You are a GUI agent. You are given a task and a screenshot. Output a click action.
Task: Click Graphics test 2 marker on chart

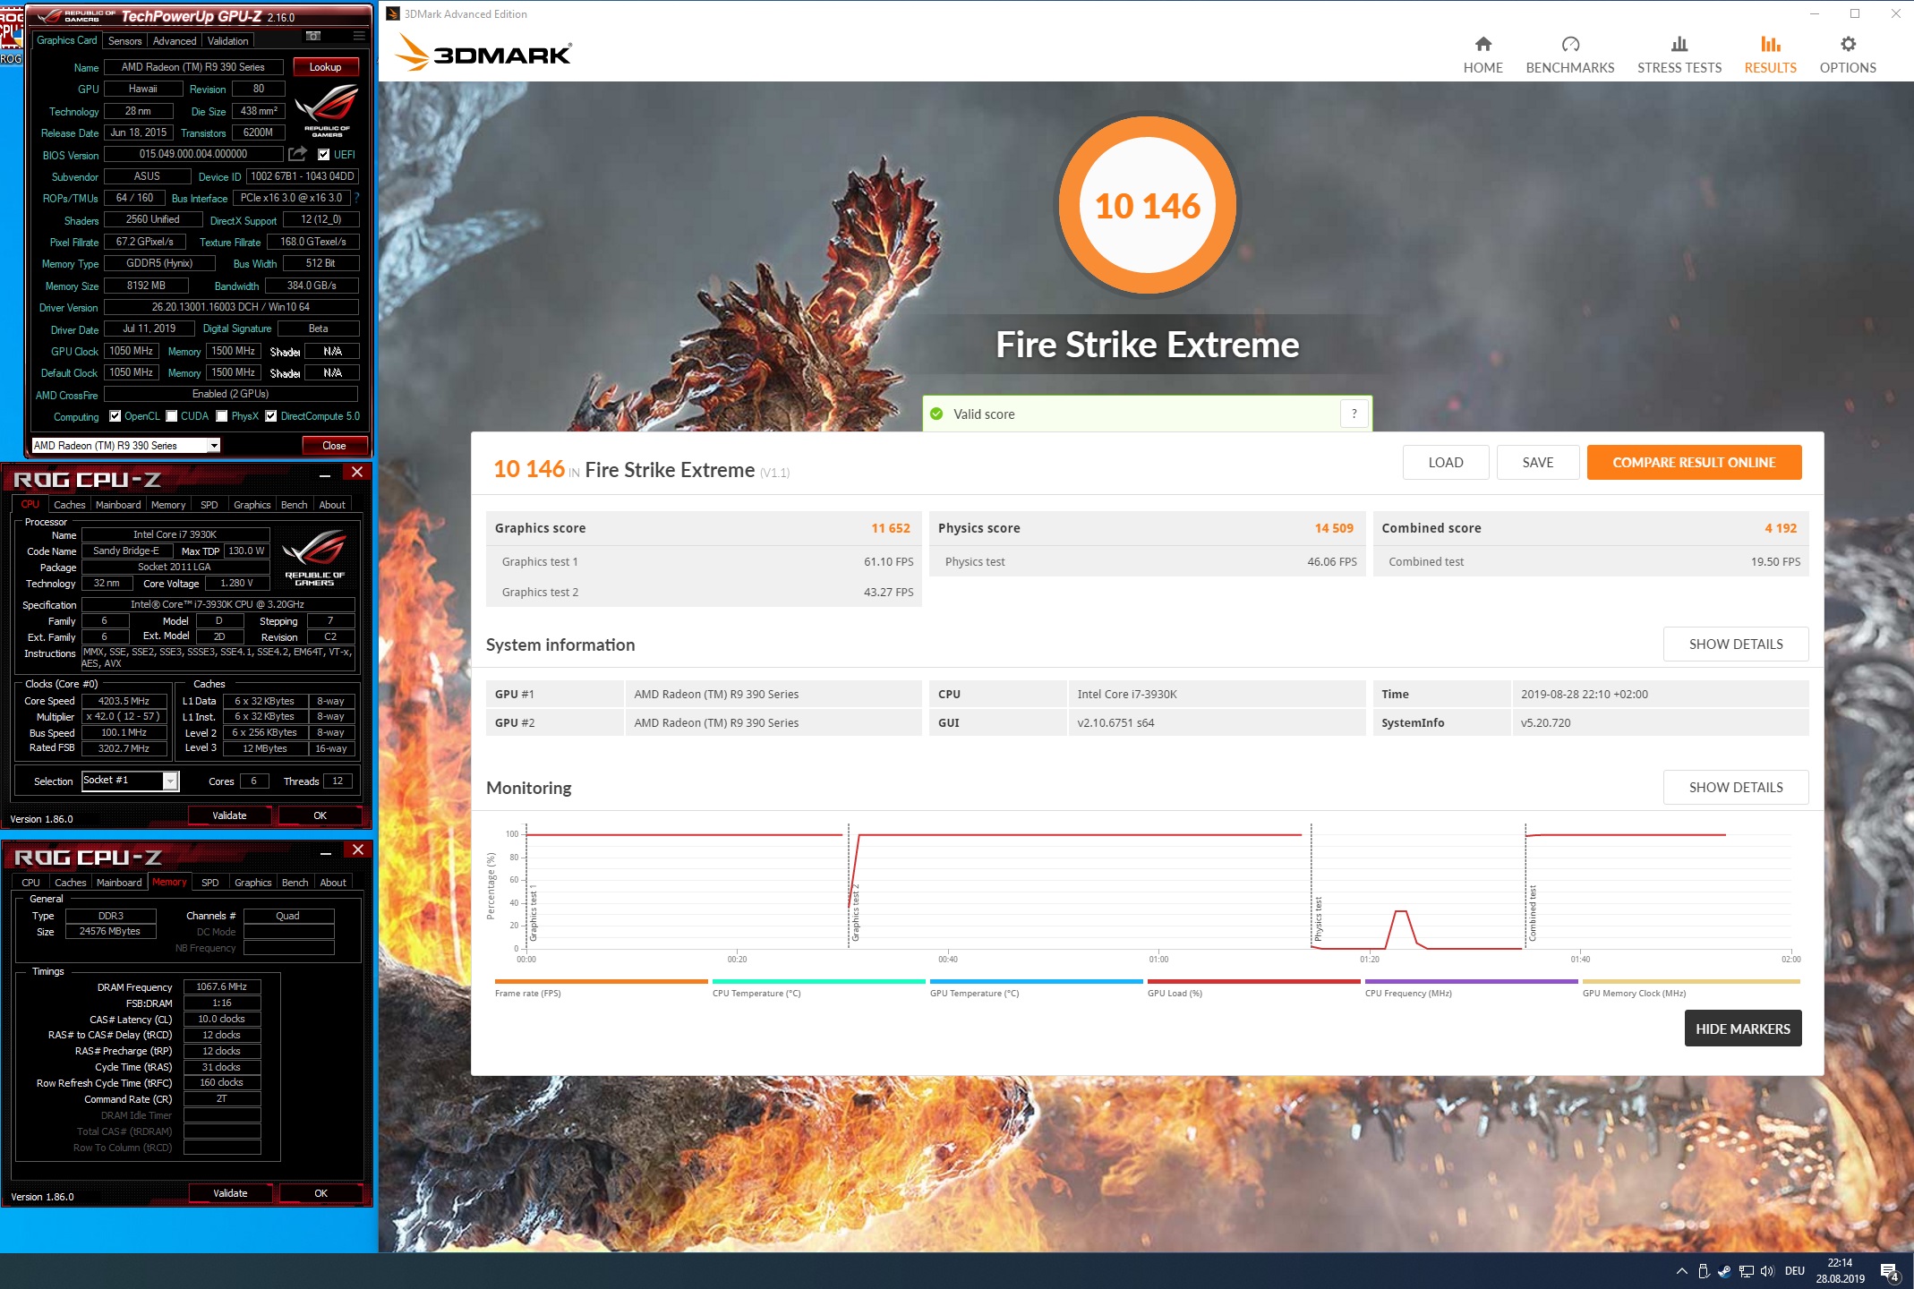(x=855, y=913)
